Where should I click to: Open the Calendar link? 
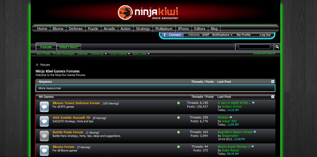click(x=82, y=54)
